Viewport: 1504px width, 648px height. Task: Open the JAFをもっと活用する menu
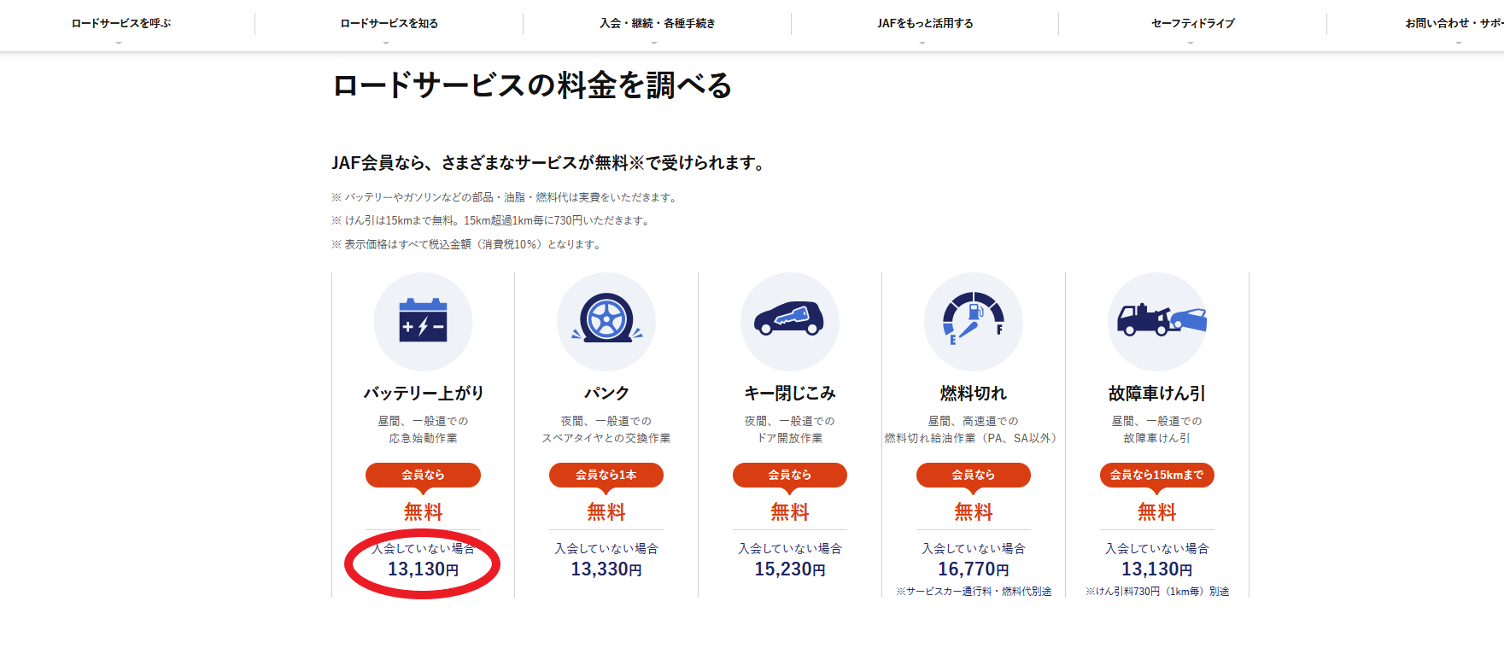(x=925, y=24)
